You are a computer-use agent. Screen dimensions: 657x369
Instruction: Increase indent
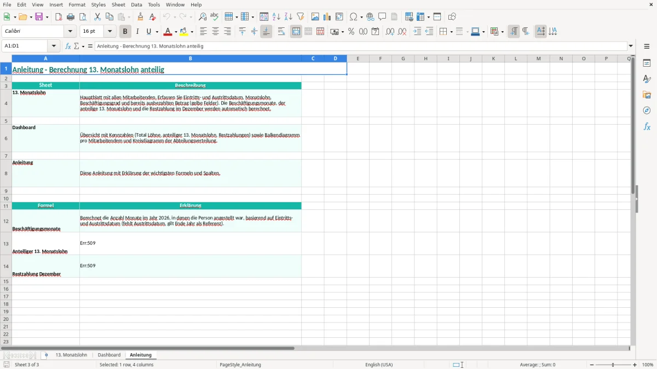click(417, 32)
